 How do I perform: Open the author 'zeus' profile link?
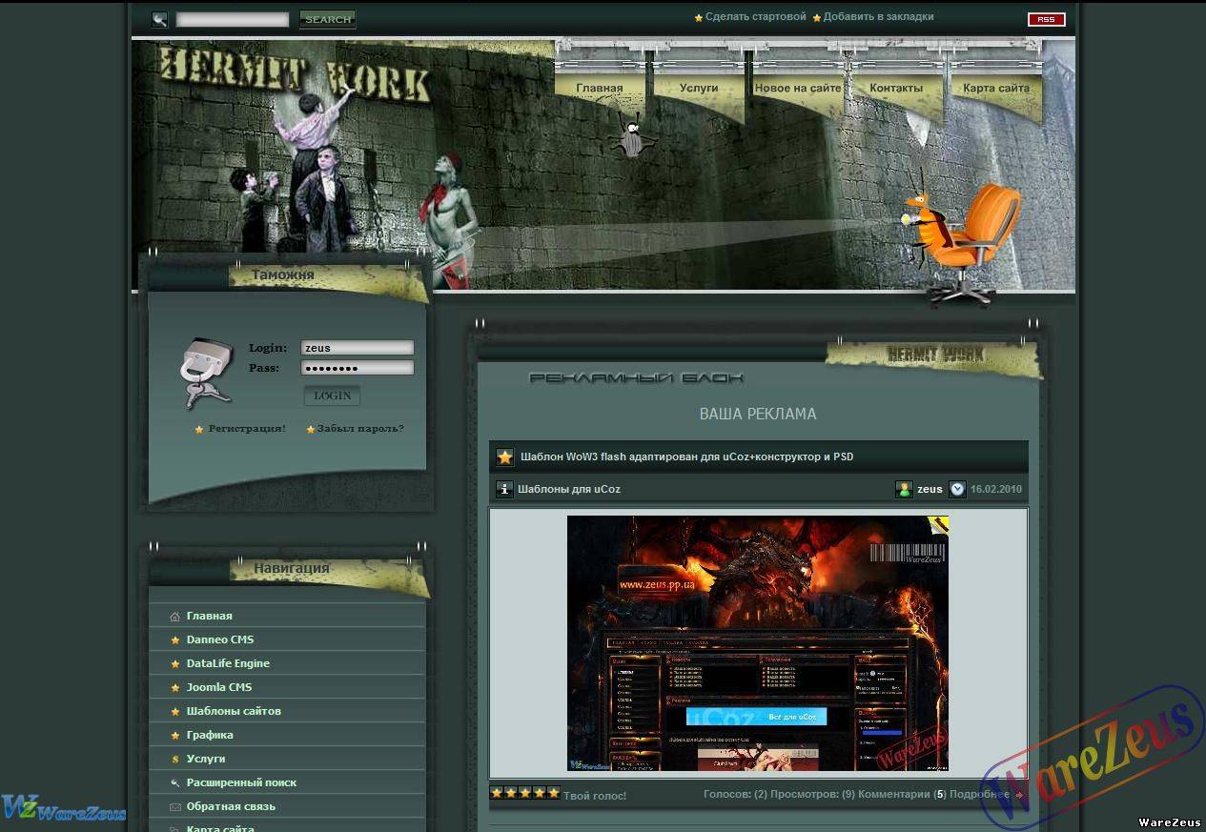pos(930,489)
